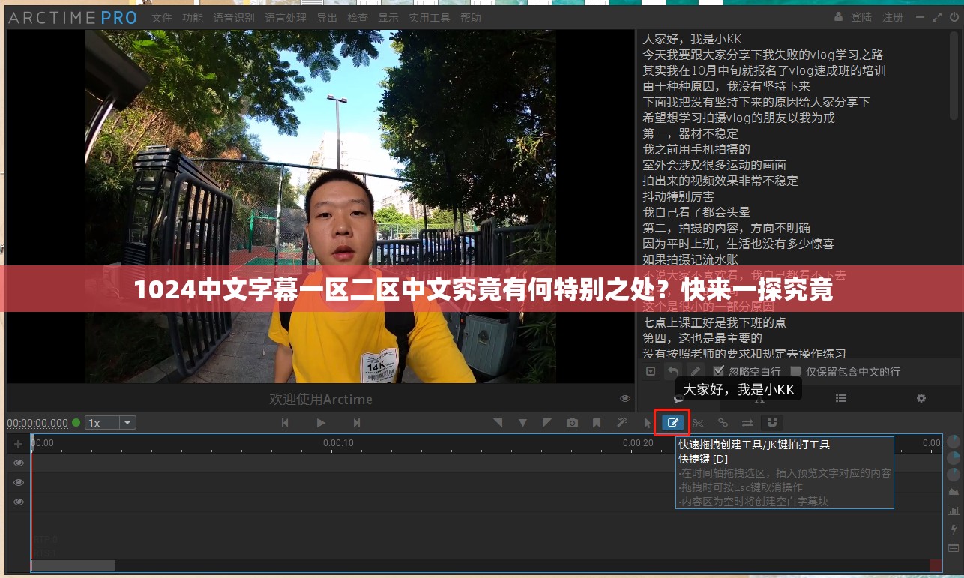Viewport: 964px width, 578px height.
Task: Switch to the list view tab
Action: (841, 398)
